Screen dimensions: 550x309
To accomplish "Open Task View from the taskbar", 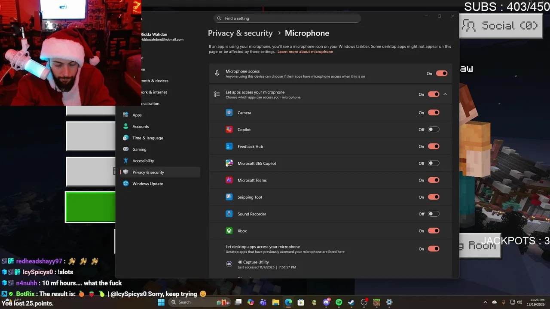I will (x=238, y=302).
